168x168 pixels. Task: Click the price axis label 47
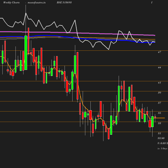(x=159, y=52)
